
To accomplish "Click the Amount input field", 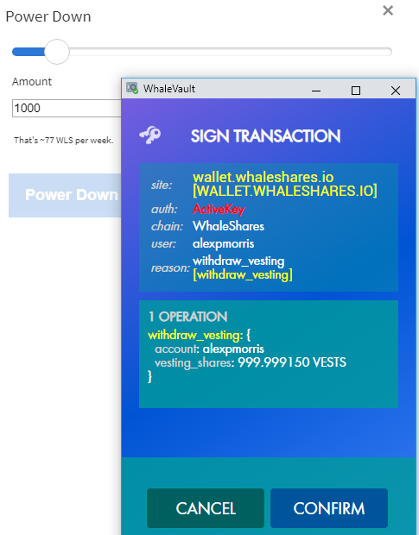I will pos(67,108).
